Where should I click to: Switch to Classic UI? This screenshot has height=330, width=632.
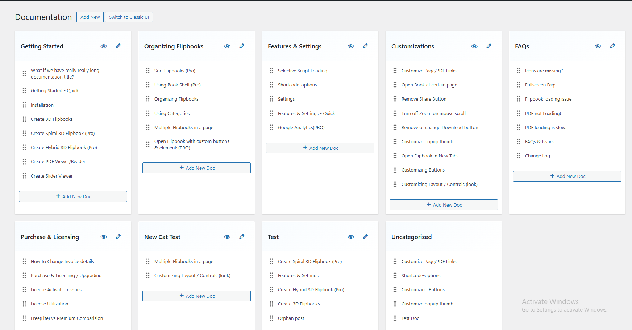point(129,17)
